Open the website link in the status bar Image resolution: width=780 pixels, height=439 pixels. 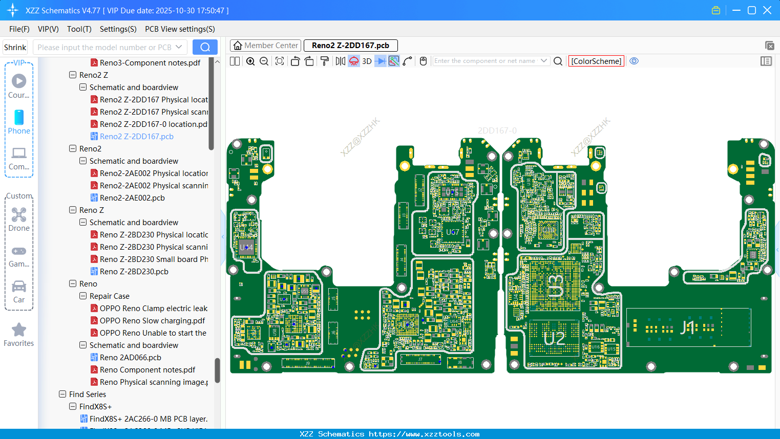[424, 434]
